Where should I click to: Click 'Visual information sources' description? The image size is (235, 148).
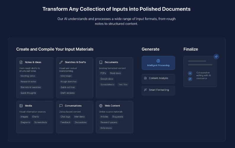(33, 112)
